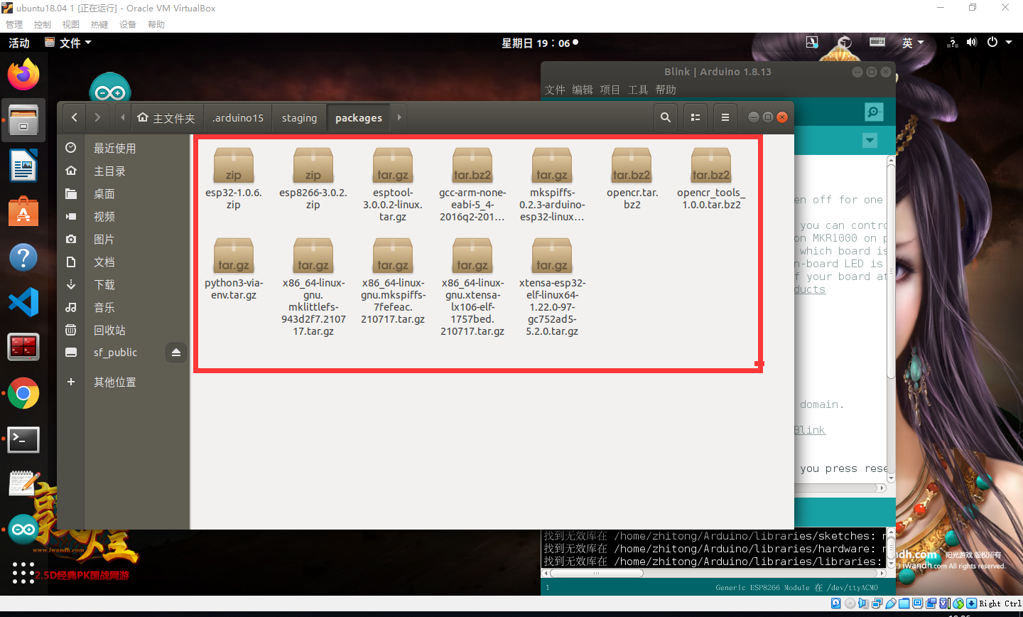This screenshot has height=617, width=1023.
Task: Open the file manager hamburger menu
Action: coord(725,117)
